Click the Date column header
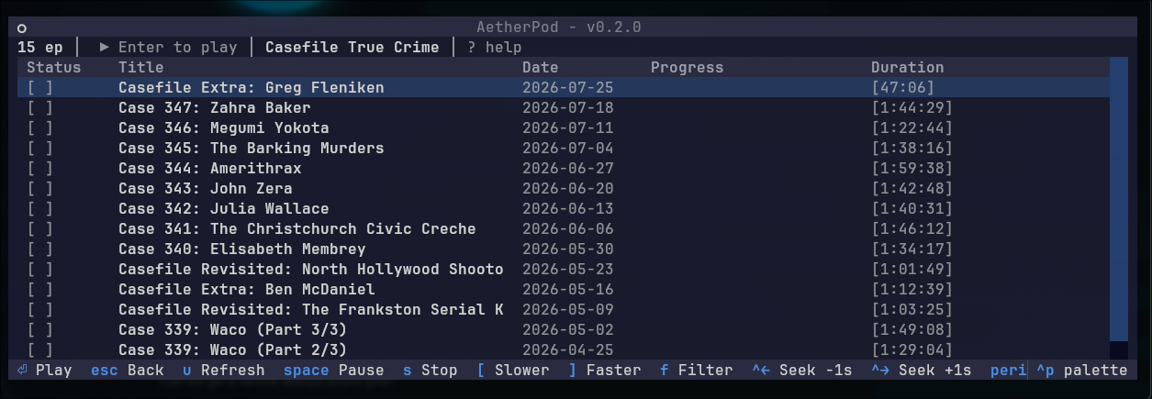1152x399 pixels. click(x=541, y=67)
